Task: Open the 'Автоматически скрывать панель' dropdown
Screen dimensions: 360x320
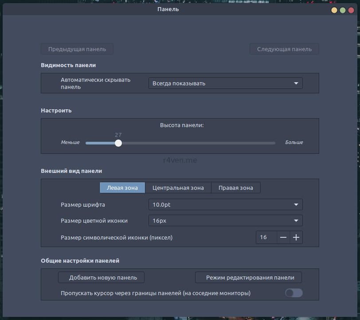Action: [x=225, y=83]
